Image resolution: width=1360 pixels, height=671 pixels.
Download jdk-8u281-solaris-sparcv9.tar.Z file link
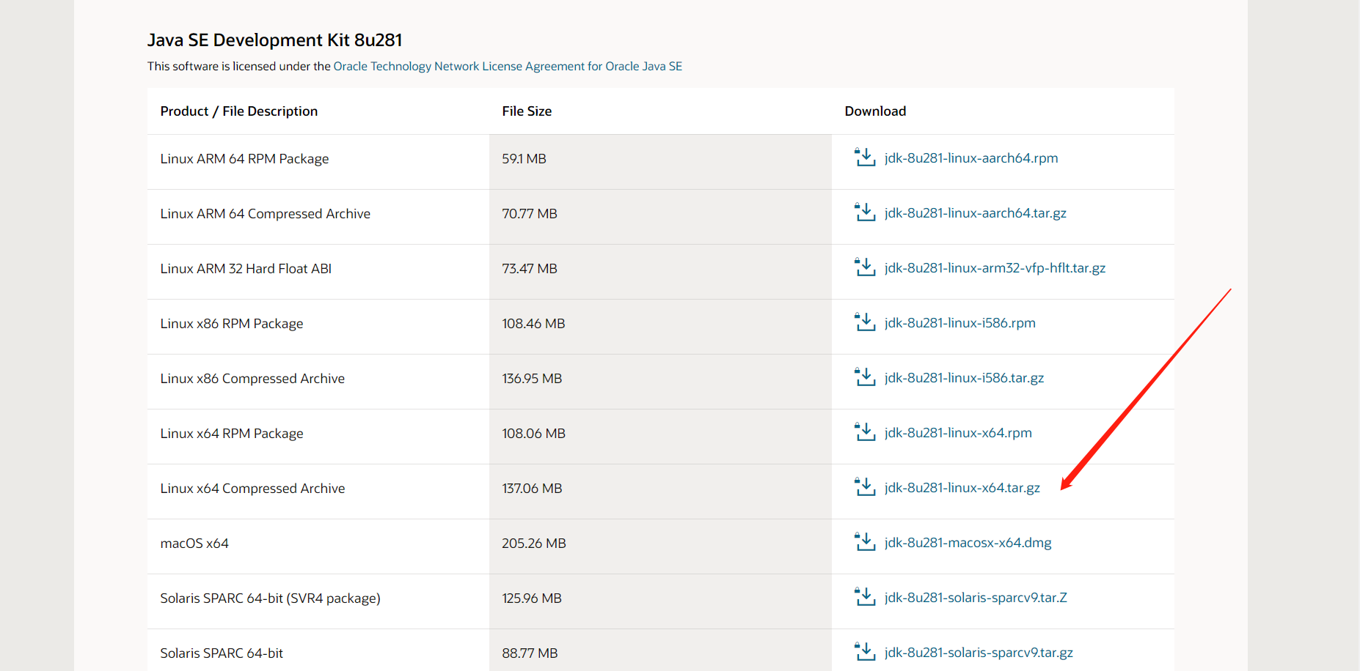[x=976, y=598]
